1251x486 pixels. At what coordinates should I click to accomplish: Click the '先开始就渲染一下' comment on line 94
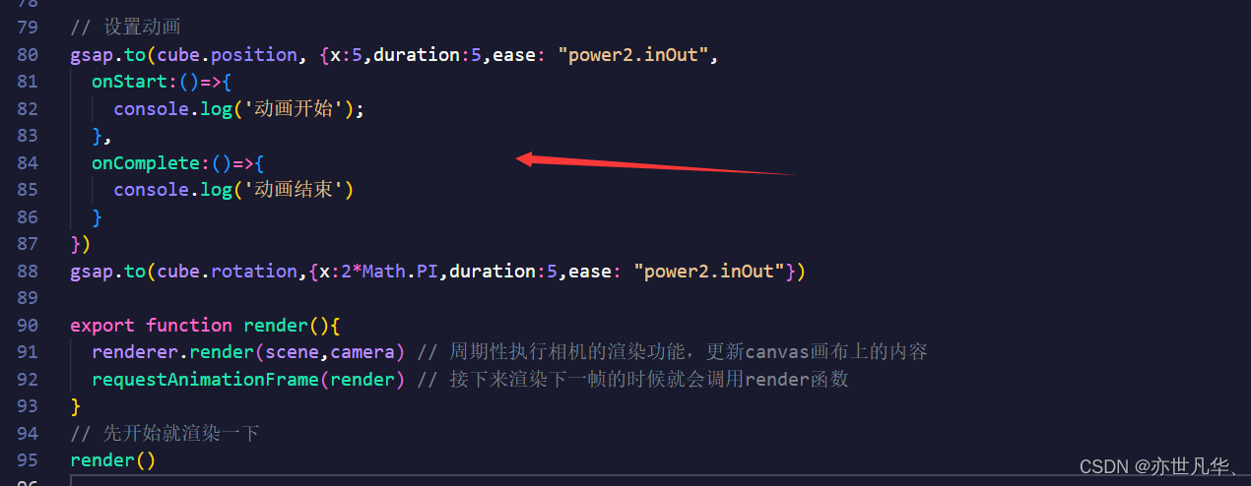(181, 433)
